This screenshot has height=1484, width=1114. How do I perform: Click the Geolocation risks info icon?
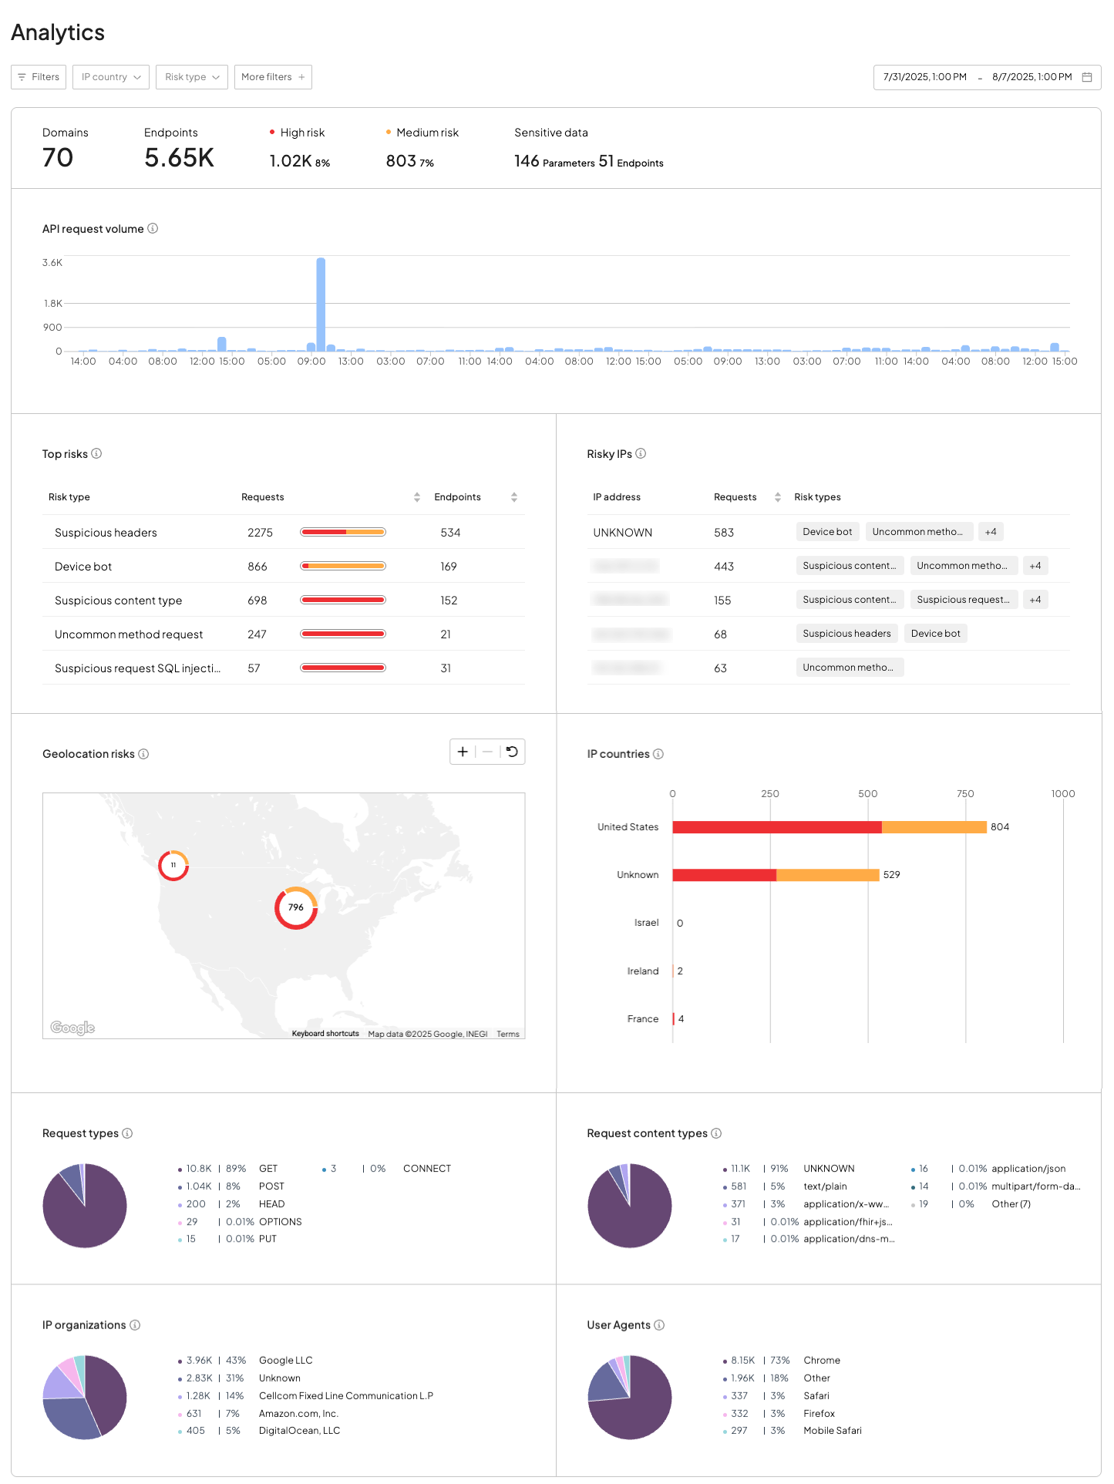[x=143, y=754]
